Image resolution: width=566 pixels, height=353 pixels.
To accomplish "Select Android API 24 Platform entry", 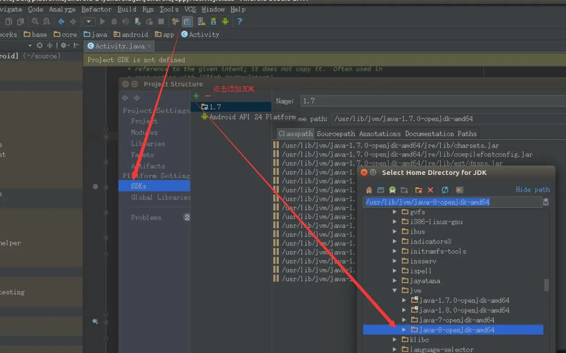I will (249, 117).
